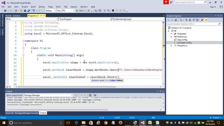Click the Start debugging button
This screenshot has height=126, width=224.
click(x=80, y=11)
